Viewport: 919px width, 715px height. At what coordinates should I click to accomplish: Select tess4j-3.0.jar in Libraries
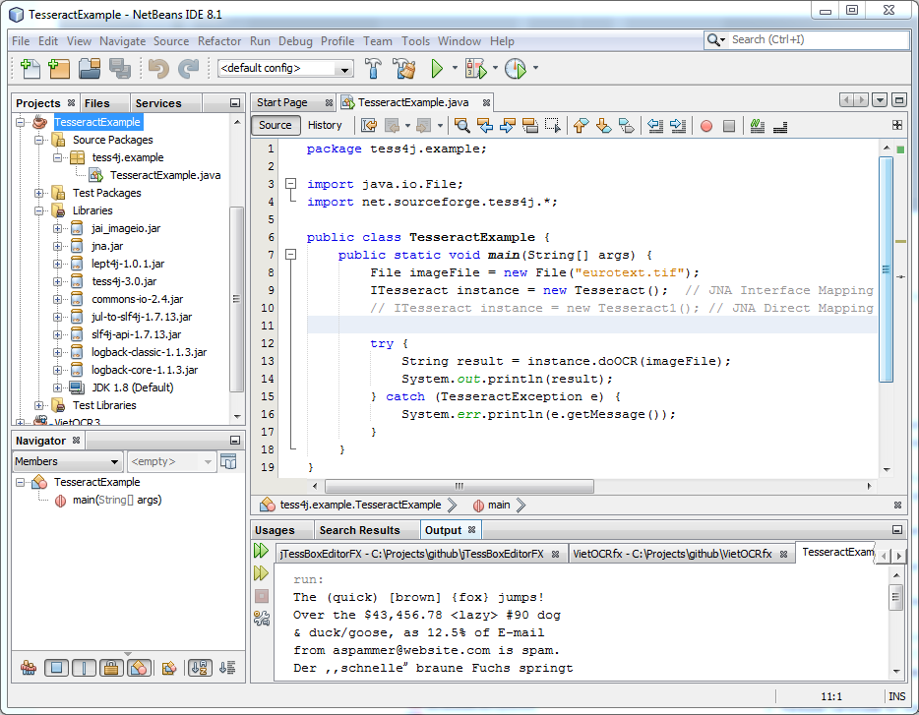click(124, 281)
